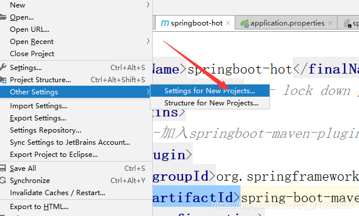Open Settings Repository...
The width and height of the screenshot is (359, 216).
76,130
